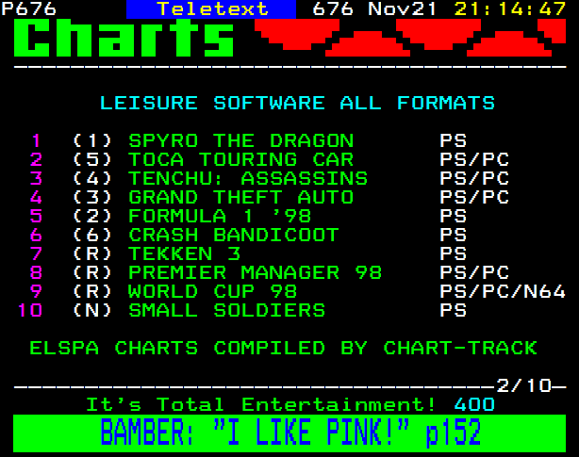
Task: Select chart entry PREMIER MANAGER 98
Action: 255,272
